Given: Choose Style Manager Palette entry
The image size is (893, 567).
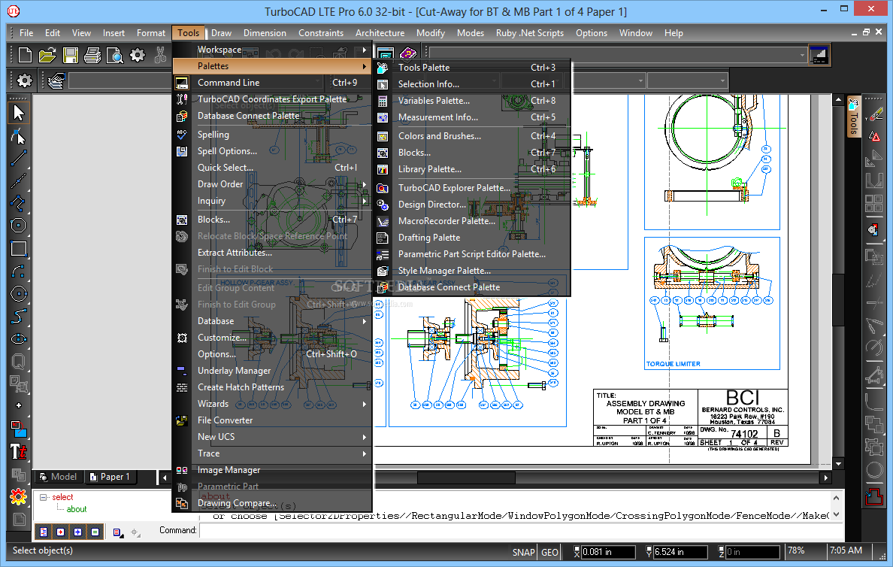Looking at the screenshot, I should click(x=471, y=271).
